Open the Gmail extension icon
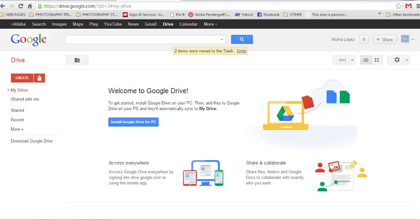Screen dimensions: 420x220 click(408, 6)
